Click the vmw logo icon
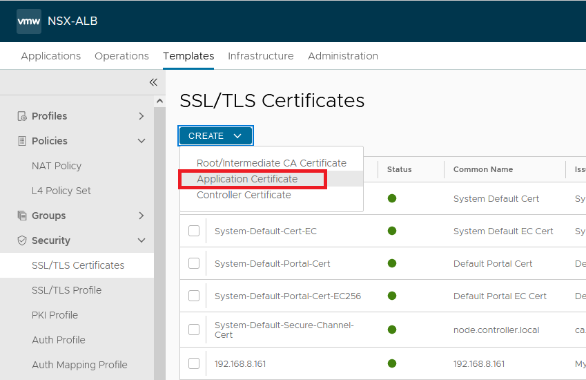The height and width of the screenshot is (380, 586). coord(29,21)
